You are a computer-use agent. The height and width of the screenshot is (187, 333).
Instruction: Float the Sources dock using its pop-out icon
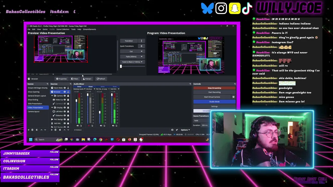(x=70, y=84)
